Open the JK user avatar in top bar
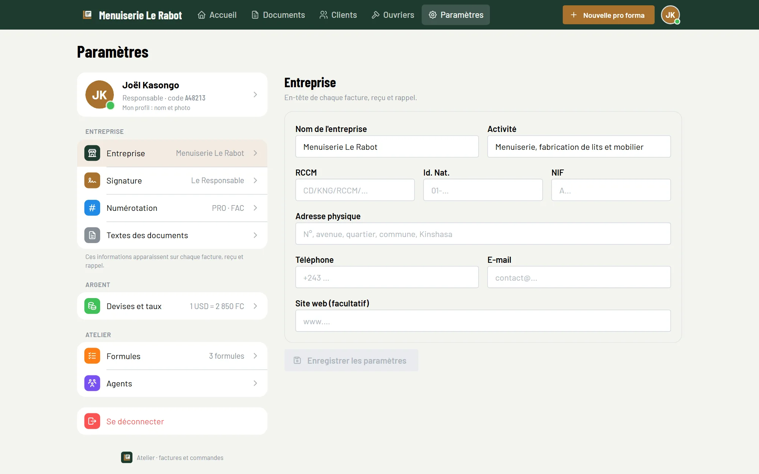Image resolution: width=759 pixels, height=474 pixels. (x=670, y=15)
